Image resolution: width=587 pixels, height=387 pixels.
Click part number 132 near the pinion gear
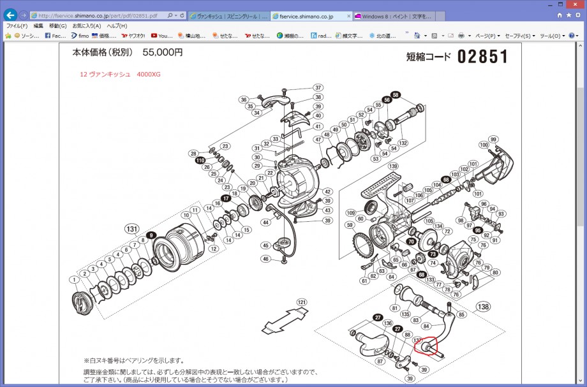(403, 143)
